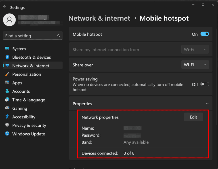The width and height of the screenshot is (218, 169).
Task: Click the System monitor icon in sidebar
Action: click(x=7, y=49)
